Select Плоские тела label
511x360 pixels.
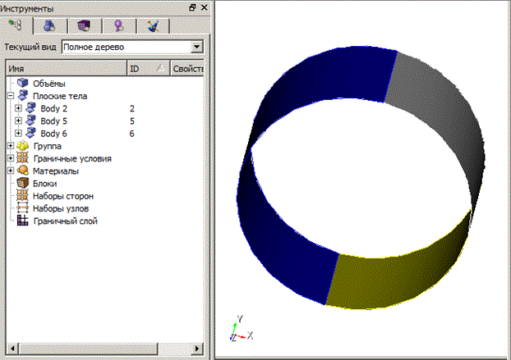pos(60,96)
